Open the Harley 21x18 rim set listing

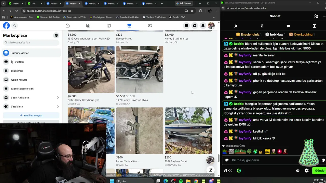pos(176,39)
